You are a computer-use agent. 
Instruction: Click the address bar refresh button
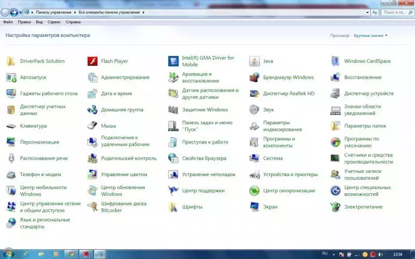coord(375,12)
